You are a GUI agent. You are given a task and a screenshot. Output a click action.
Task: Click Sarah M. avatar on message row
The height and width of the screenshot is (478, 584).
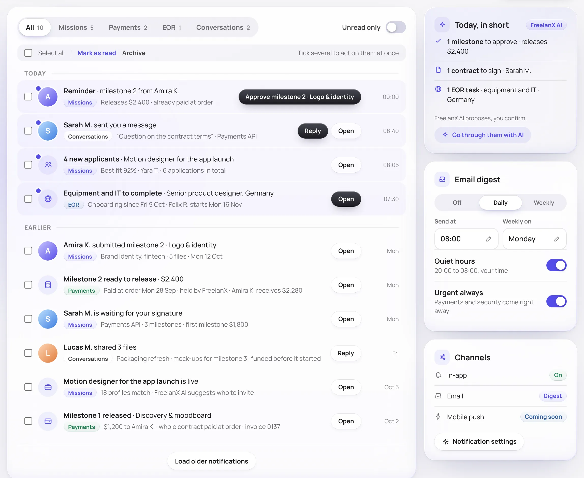48,131
